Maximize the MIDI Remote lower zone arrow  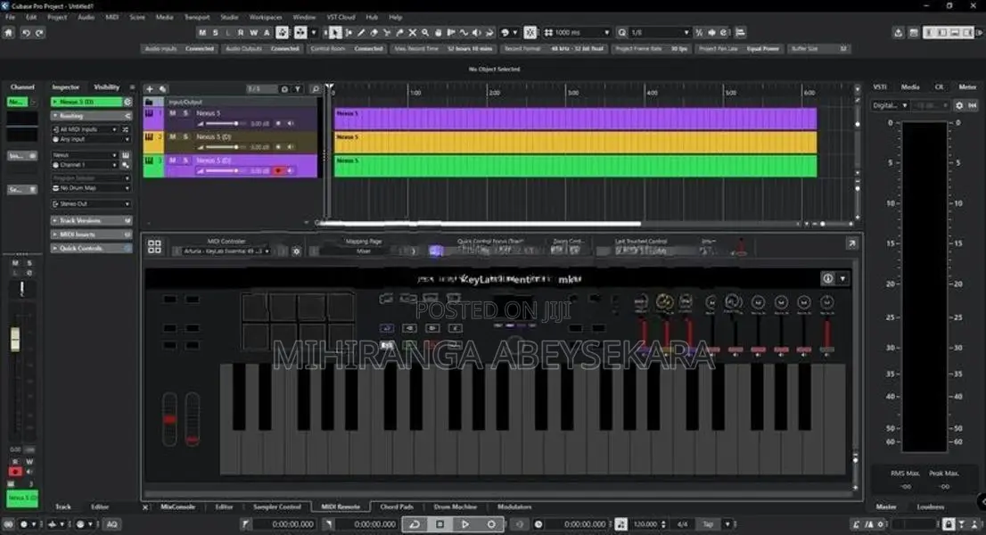click(851, 243)
